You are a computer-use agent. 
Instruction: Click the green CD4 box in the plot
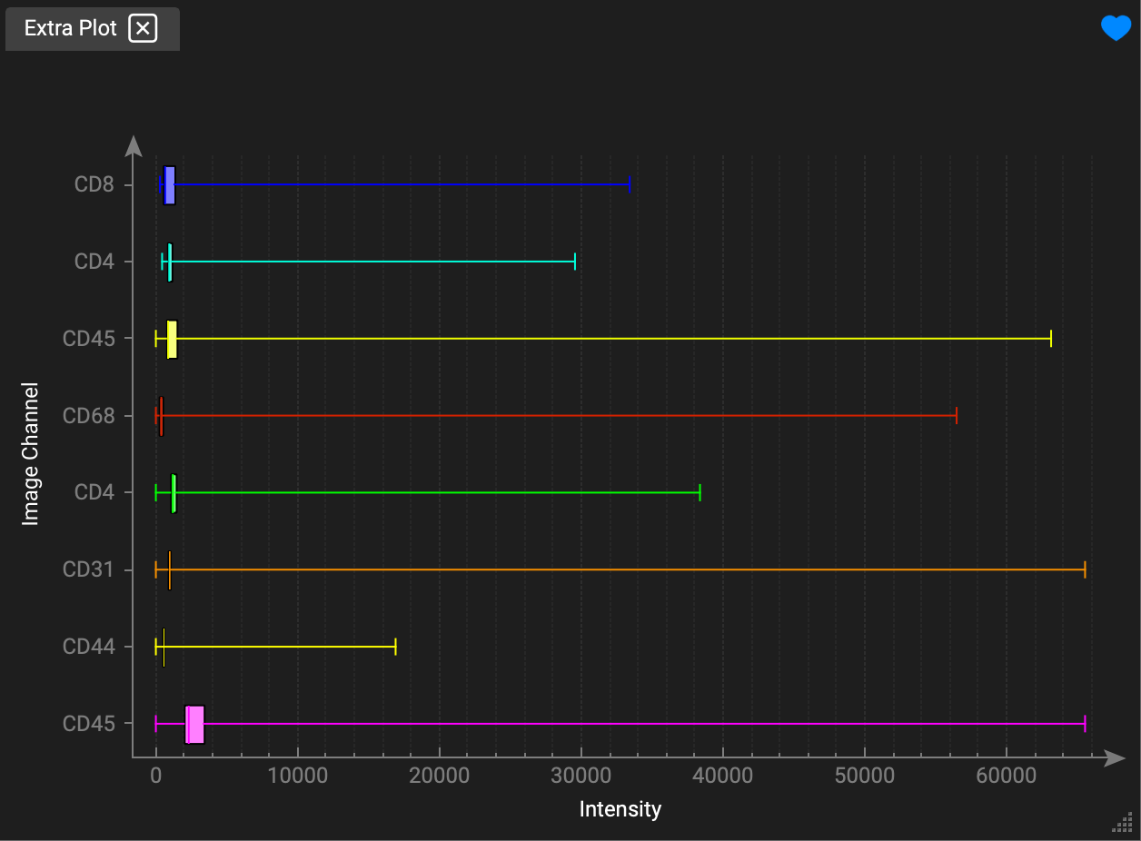[174, 493]
